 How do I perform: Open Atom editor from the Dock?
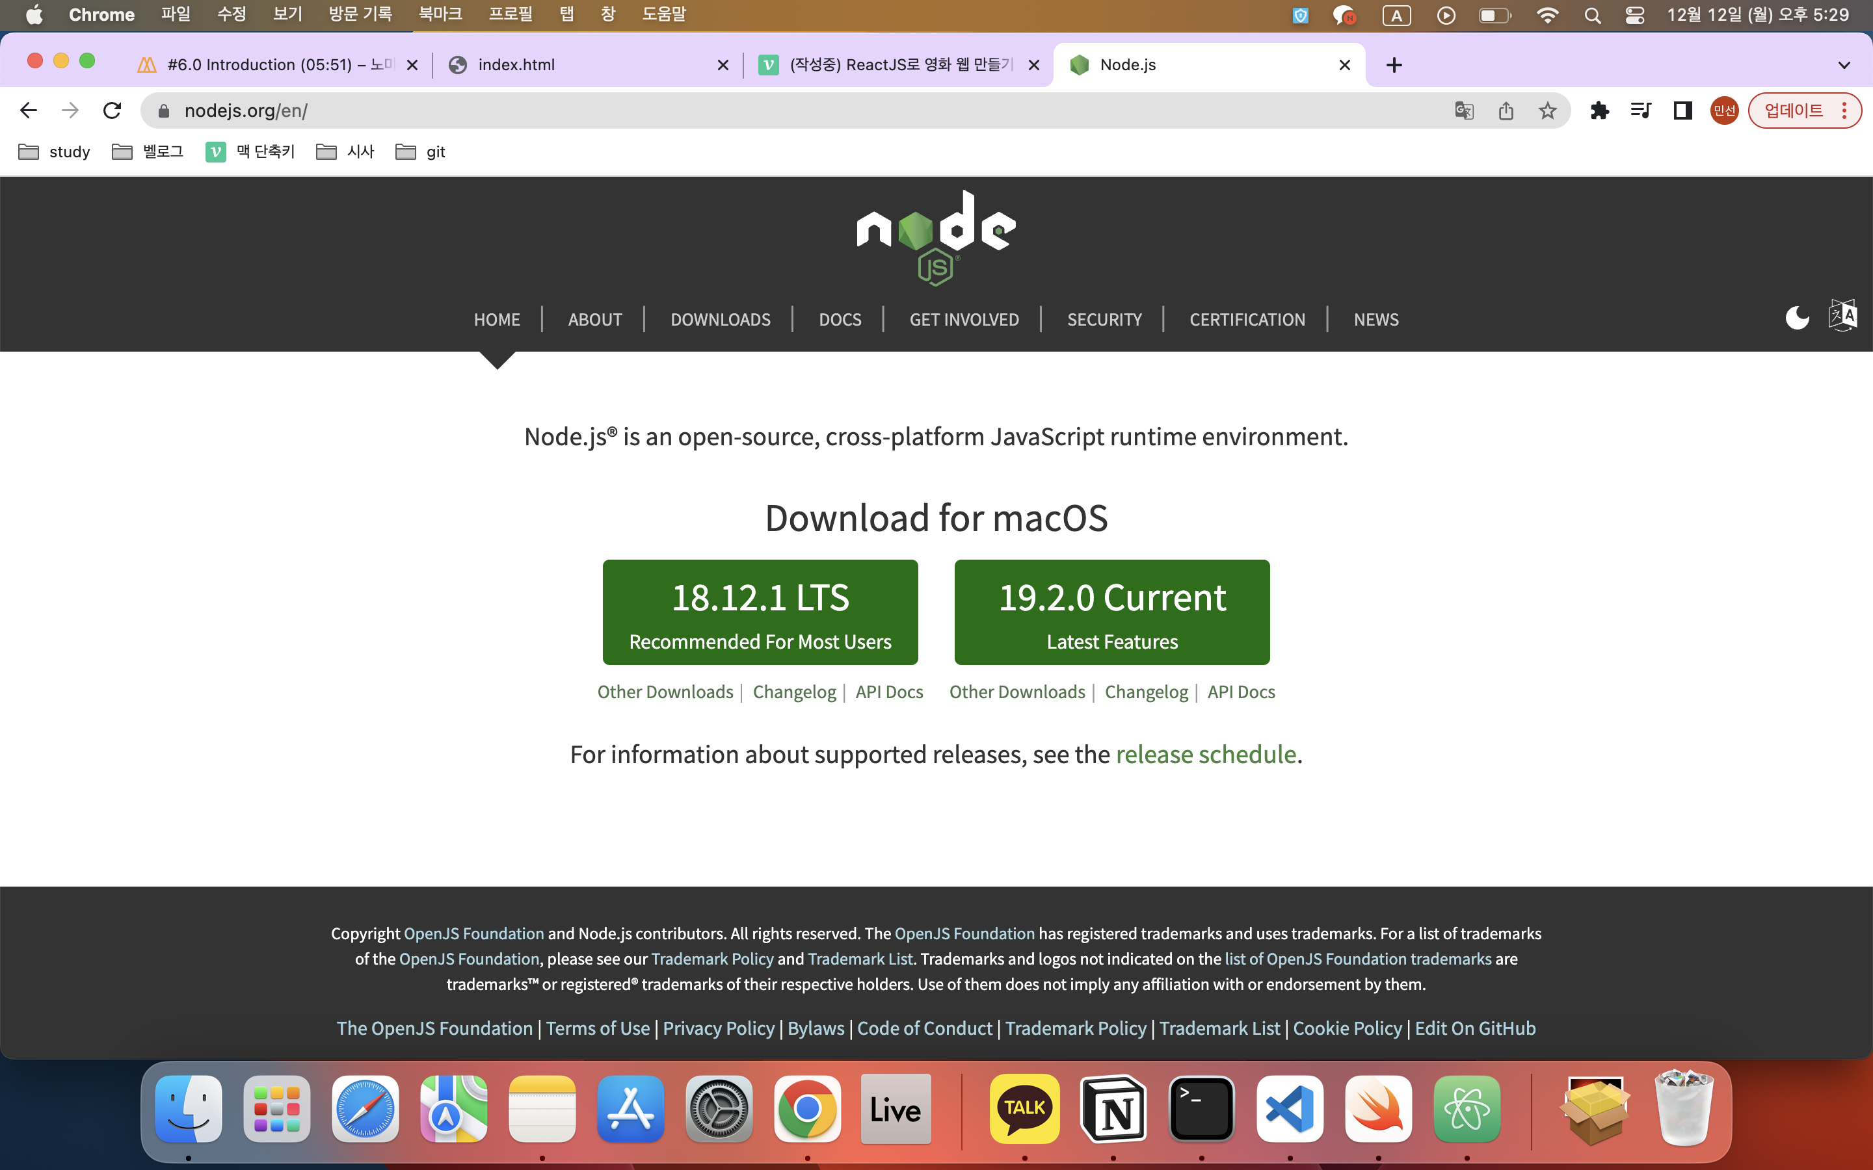pyautogui.click(x=1466, y=1109)
